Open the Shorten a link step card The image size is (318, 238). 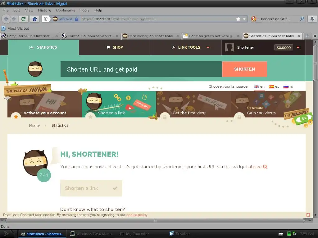pos(119,104)
